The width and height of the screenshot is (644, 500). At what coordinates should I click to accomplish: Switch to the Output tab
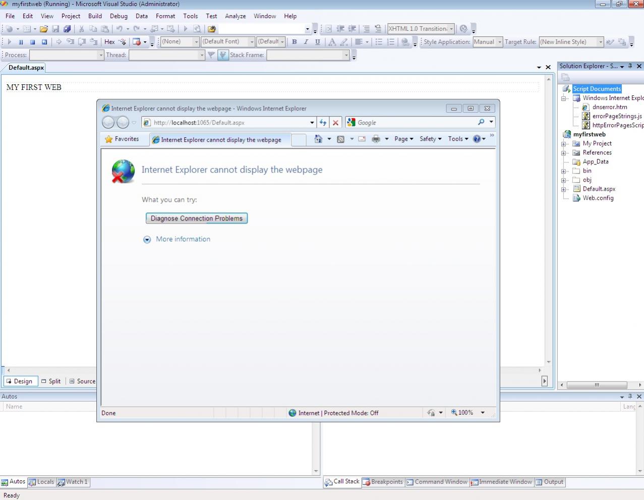point(549,482)
